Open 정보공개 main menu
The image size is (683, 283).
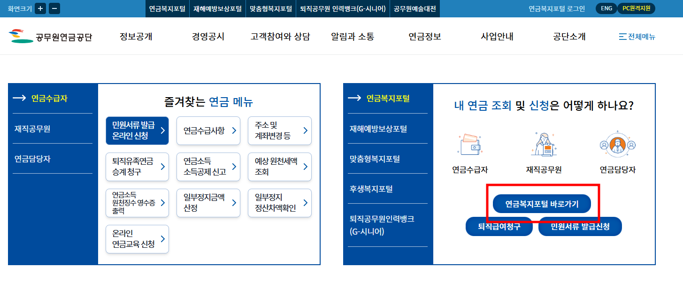pos(136,37)
